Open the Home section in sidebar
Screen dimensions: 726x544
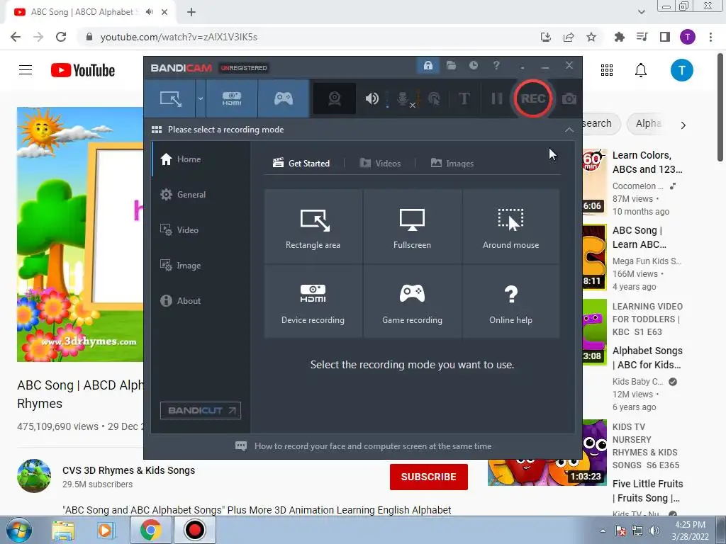click(201, 159)
